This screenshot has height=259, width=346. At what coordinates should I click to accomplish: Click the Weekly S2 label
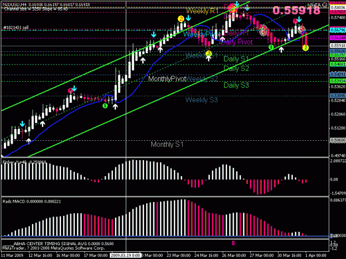(x=202, y=79)
